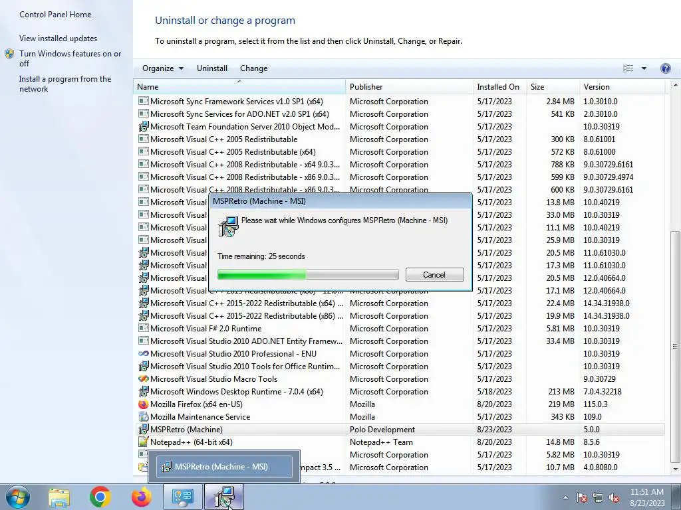Click Uninstall in the toolbar

coord(212,68)
